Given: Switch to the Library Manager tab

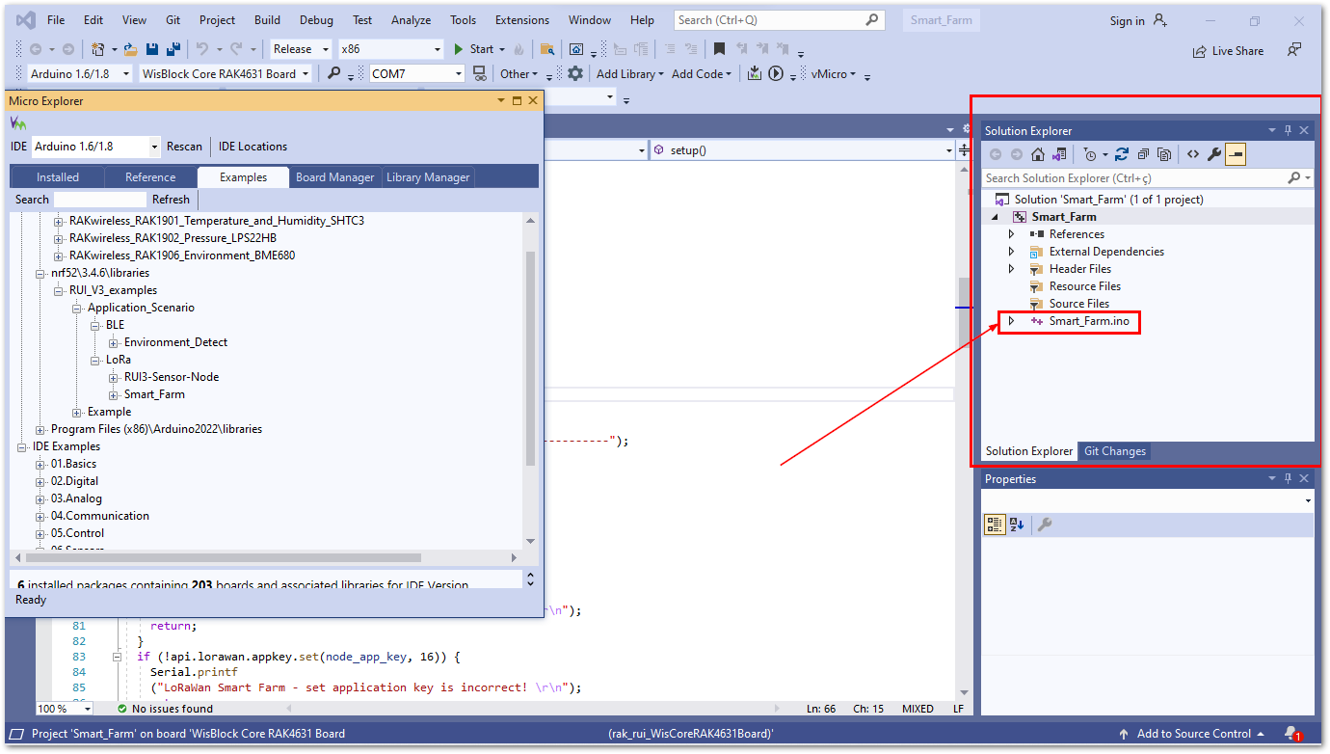Looking at the screenshot, I should 428,176.
